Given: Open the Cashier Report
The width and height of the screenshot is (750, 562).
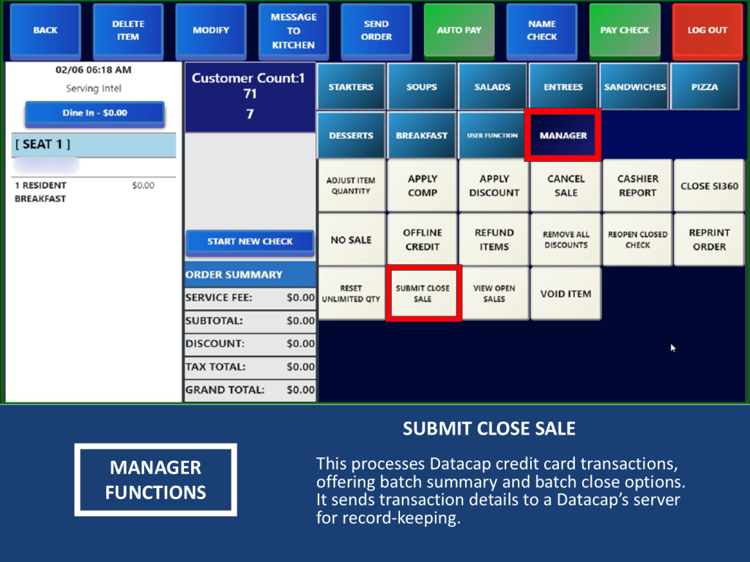Looking at the screenshot, I should click(637, 186).
